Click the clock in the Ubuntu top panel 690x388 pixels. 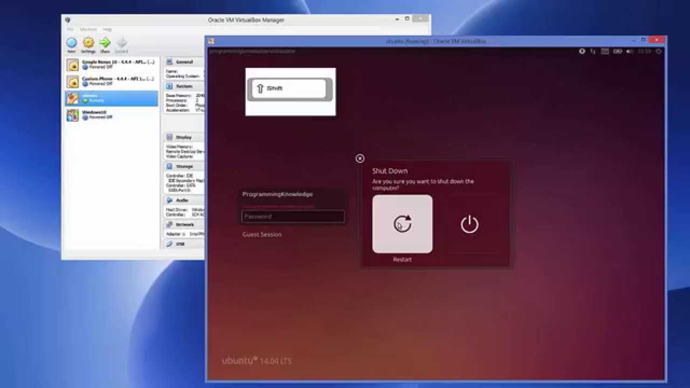point(644,51)
